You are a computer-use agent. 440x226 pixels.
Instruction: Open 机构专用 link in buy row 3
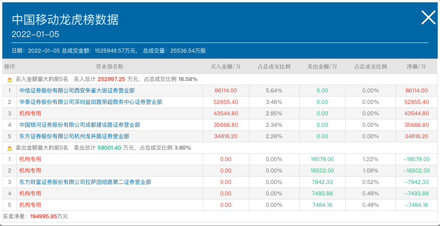(x=30, y=113)
